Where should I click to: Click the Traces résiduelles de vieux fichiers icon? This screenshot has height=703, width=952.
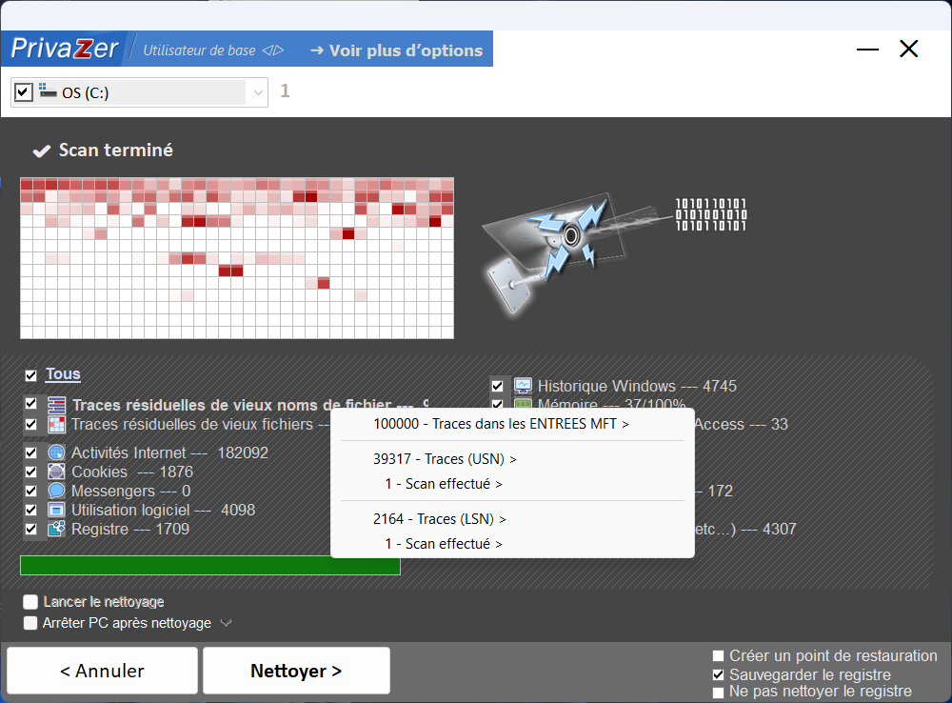[56, 424]
